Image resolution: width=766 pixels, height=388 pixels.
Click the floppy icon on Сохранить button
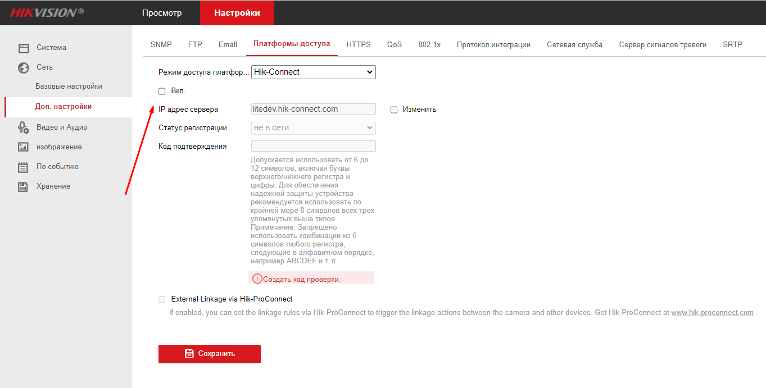189,354
